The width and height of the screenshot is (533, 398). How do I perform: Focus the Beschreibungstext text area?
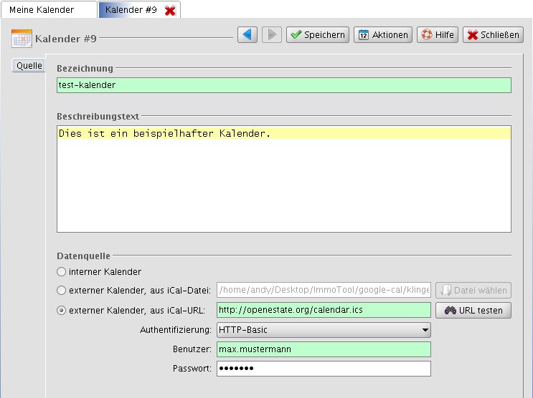pyautogui.click(x=283, y=179)
